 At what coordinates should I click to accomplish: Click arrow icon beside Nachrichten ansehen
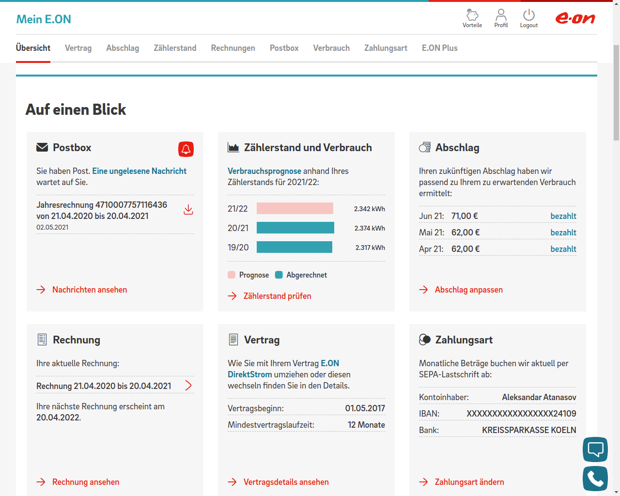point(41,290)
